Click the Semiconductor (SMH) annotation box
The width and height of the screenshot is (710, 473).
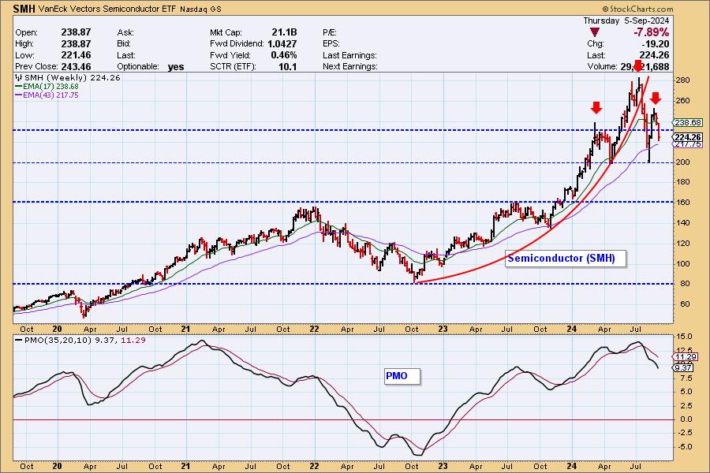click(560, 258)
